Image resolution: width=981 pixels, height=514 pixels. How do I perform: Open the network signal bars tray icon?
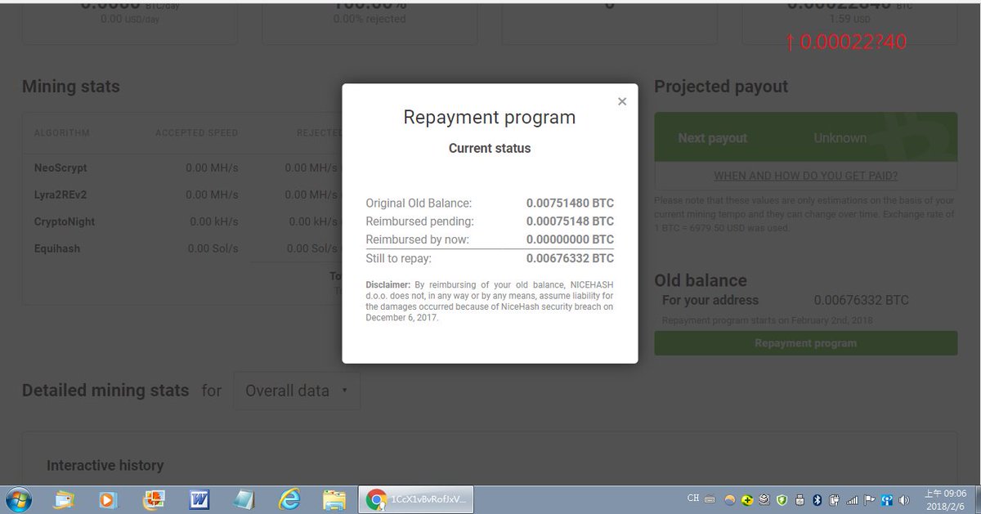(852, 500)
